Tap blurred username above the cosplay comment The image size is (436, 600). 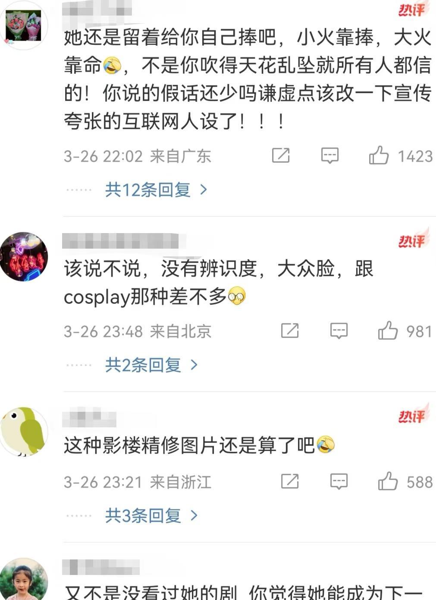(121, 241)
